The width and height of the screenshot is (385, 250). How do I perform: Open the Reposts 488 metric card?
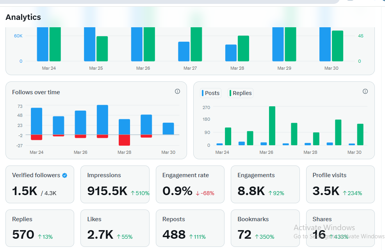click(x=190, y=228)
